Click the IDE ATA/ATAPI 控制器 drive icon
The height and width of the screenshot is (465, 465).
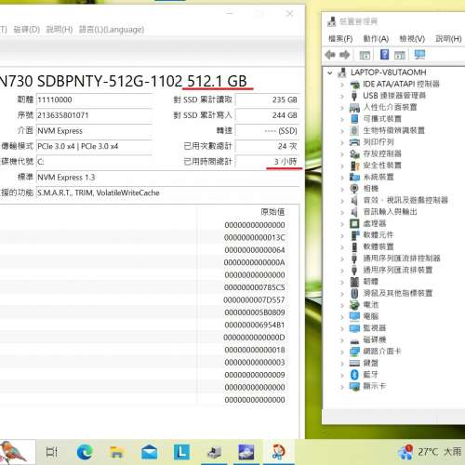point(354,84)
